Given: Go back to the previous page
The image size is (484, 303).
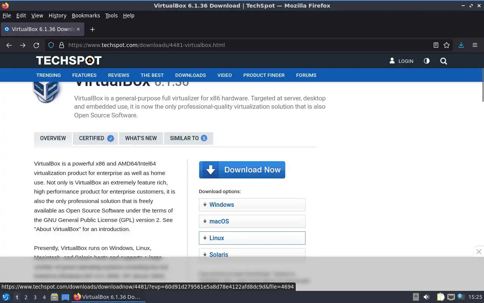Looking at the screenshot, I should (x=9, y=45).
